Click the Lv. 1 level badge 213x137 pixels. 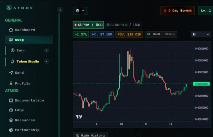click(x=206, y=11)
